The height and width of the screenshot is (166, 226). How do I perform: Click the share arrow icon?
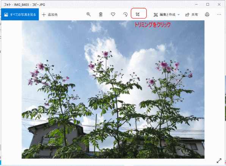(x=187, y=14)
